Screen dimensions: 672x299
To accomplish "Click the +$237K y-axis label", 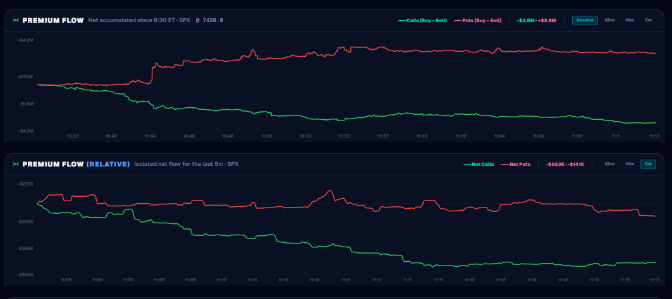I will tap(26, 184).
